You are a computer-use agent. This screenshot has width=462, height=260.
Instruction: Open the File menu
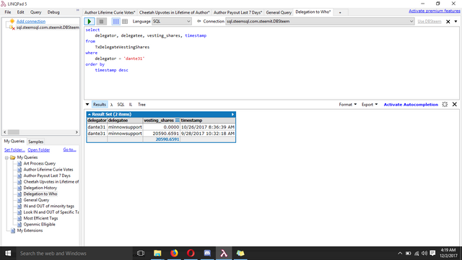[8, 12]
